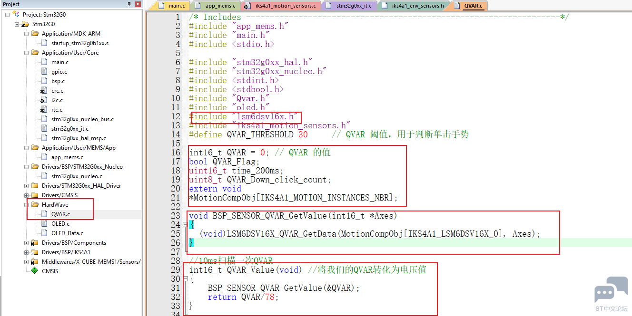This screenshot has width=632, height=316.
Task: Click the OLED_Data.c file icon
Action: click(x=44, y=233)
